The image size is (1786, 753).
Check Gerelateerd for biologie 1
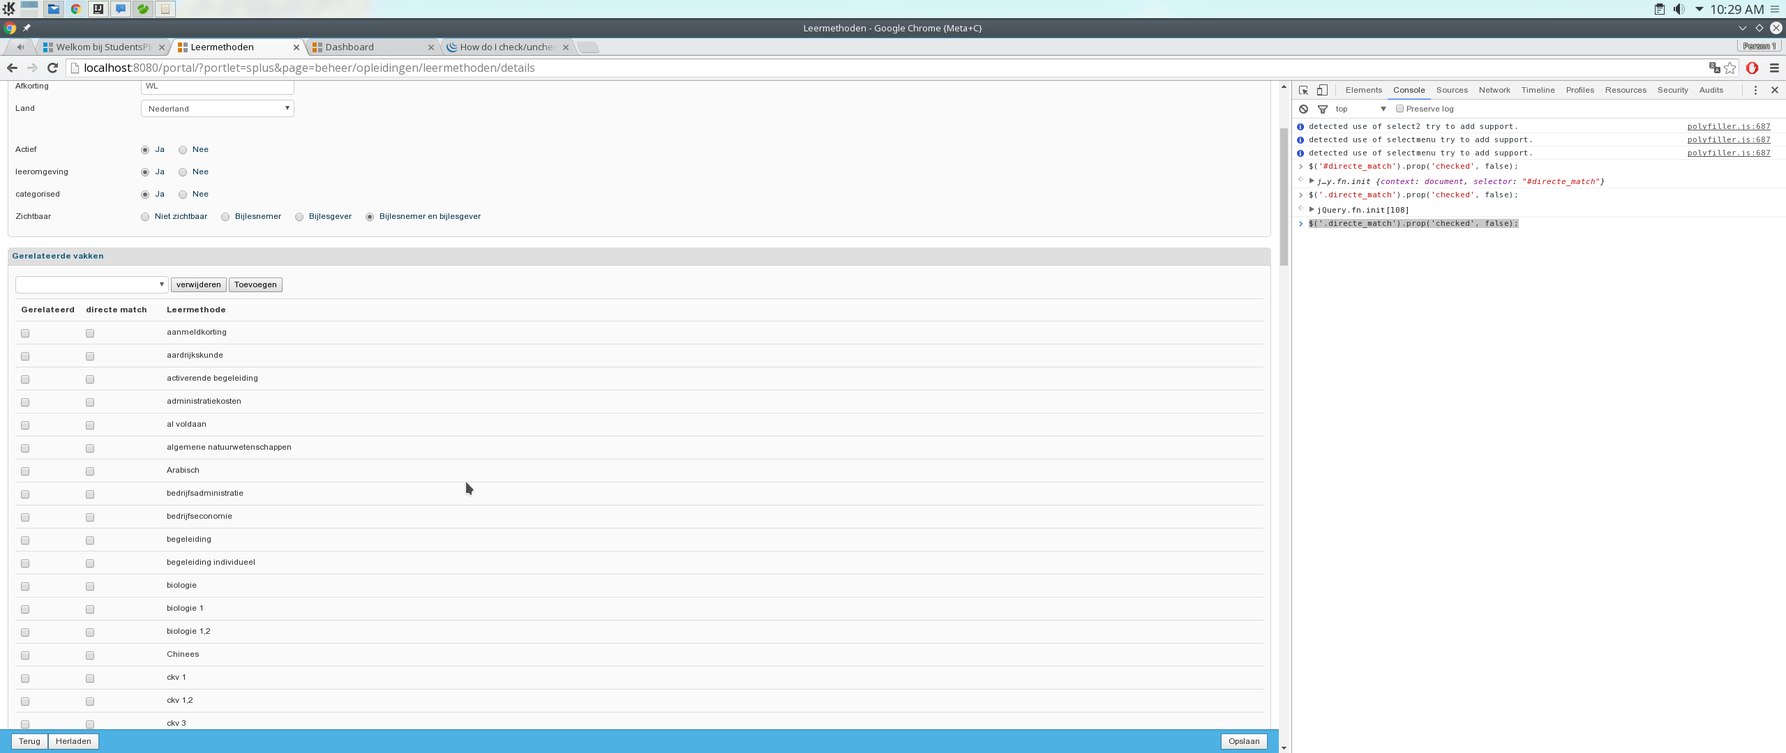pos(25,609)
